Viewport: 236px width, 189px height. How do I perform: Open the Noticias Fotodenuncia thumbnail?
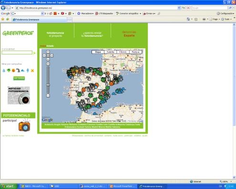pos(19,95)
